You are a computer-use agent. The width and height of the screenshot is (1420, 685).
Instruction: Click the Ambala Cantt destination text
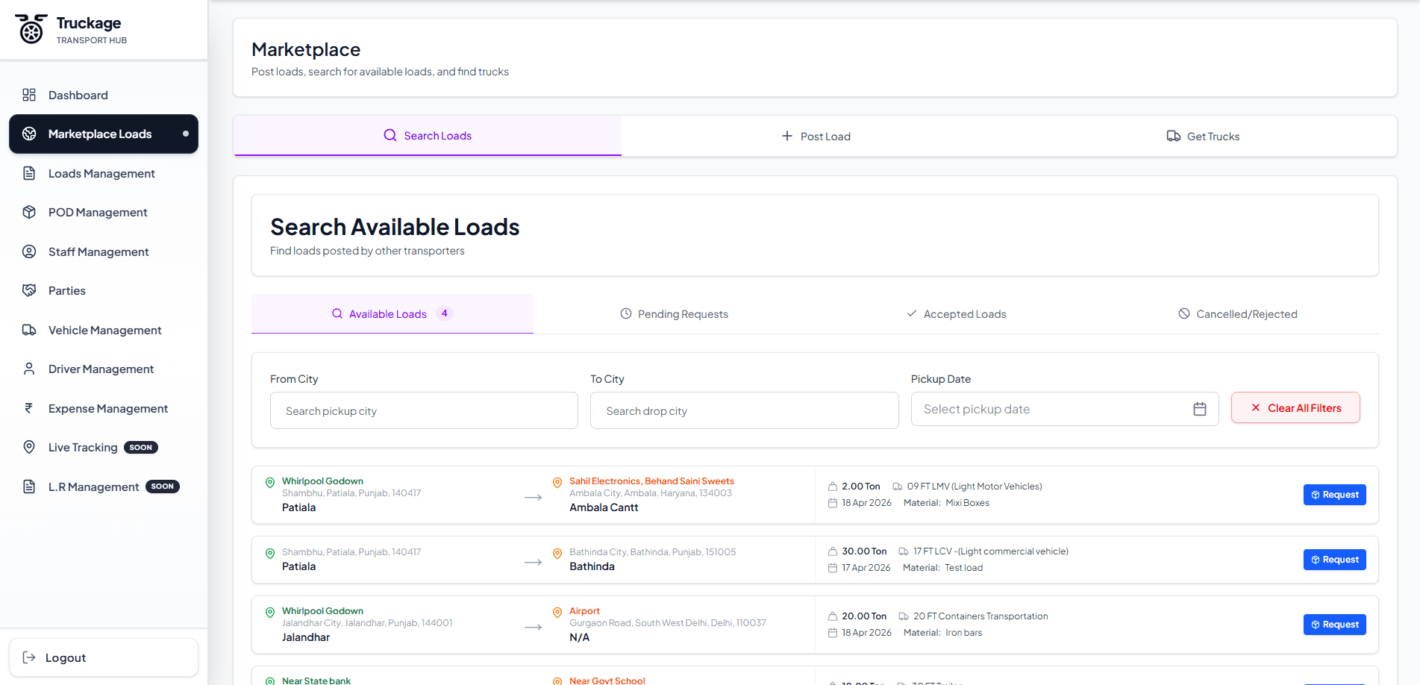click(604, 507)
